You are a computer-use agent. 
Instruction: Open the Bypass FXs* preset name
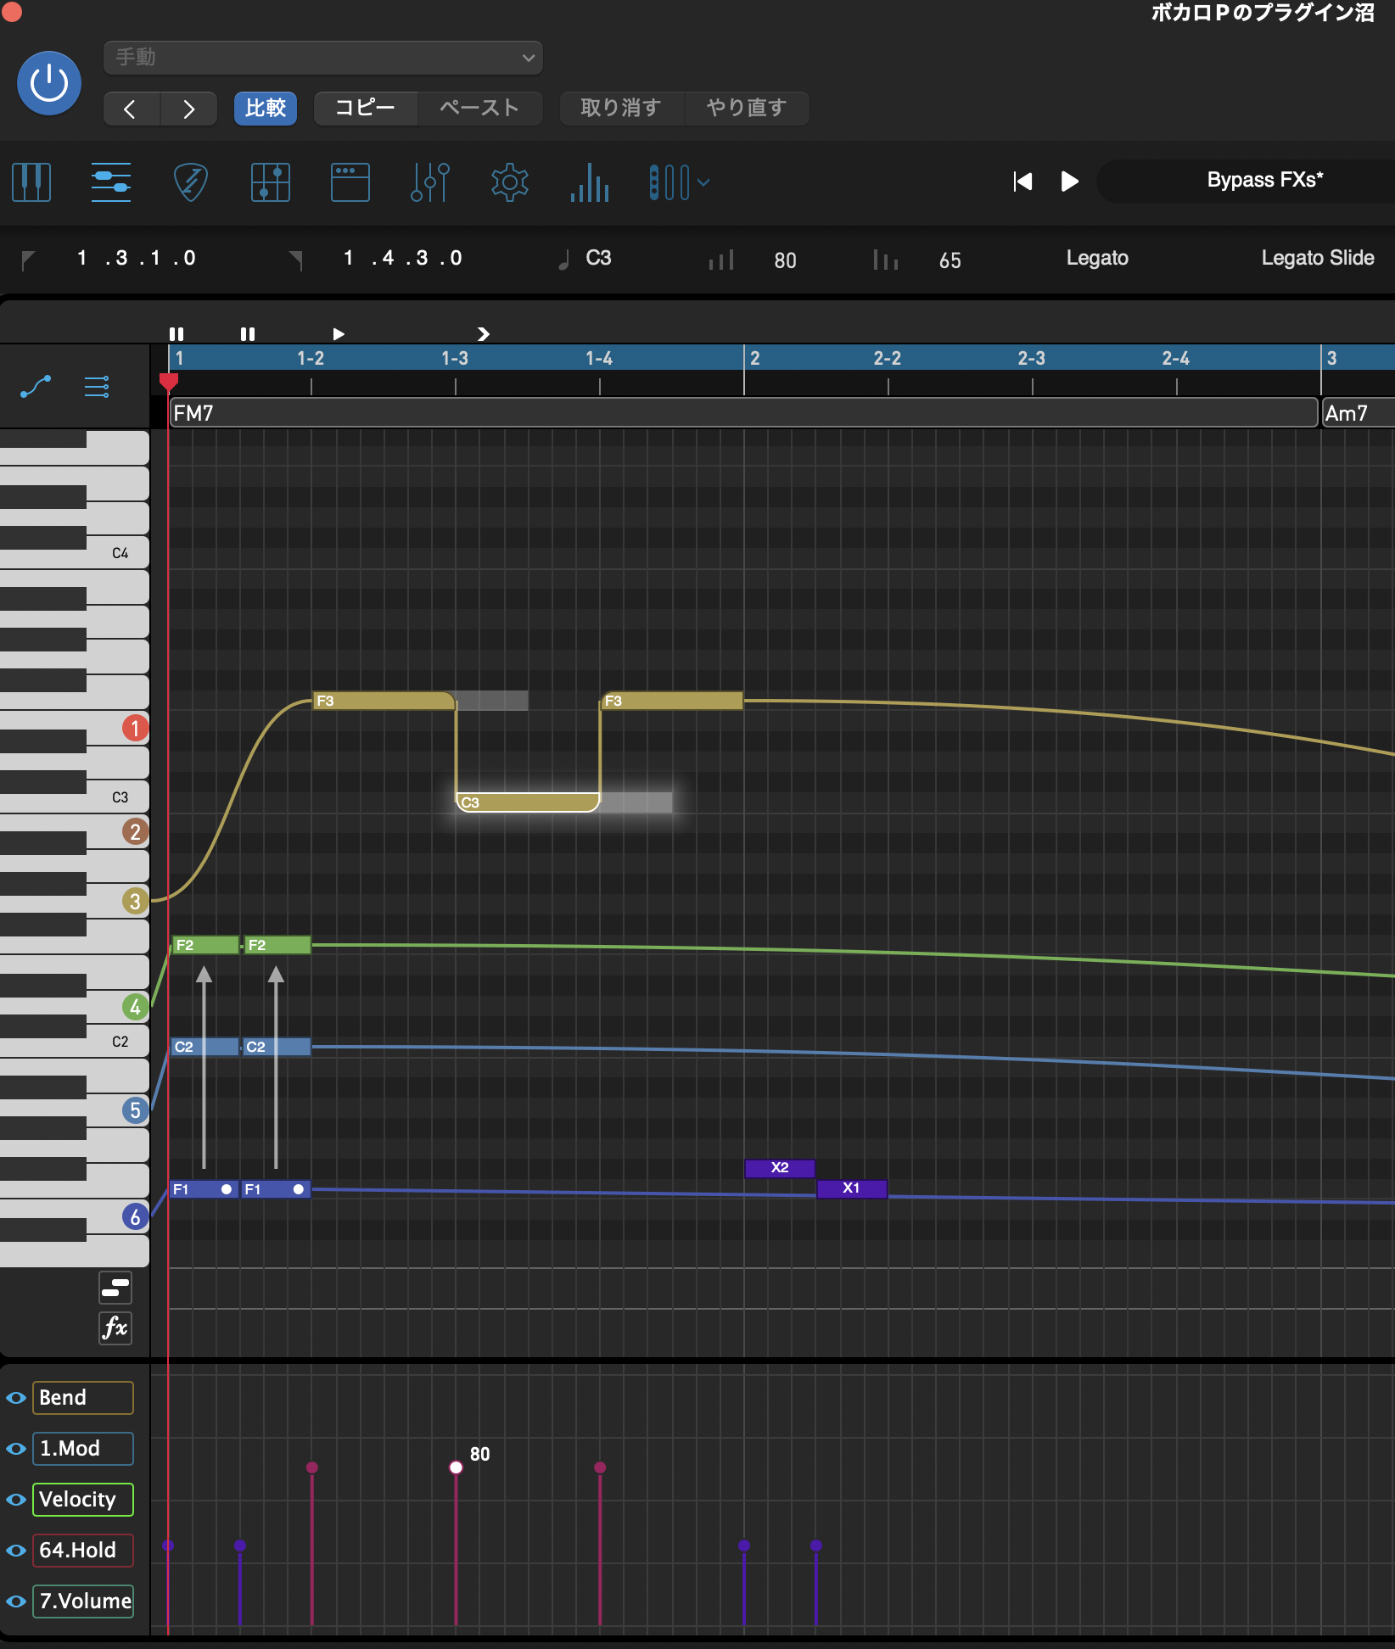coord(1264,180)
